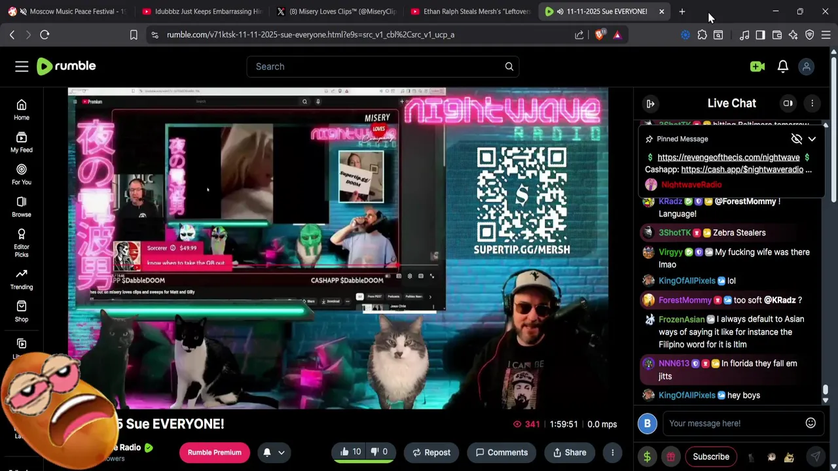Viewport: 838px width, 471px height.
Task: Toggle chat popout mode switch
Action: pos(788,103)
